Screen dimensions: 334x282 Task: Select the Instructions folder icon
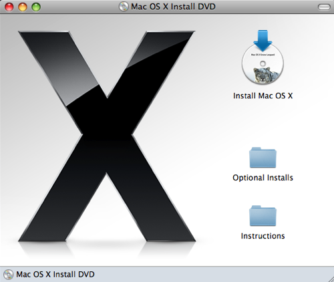263,216
